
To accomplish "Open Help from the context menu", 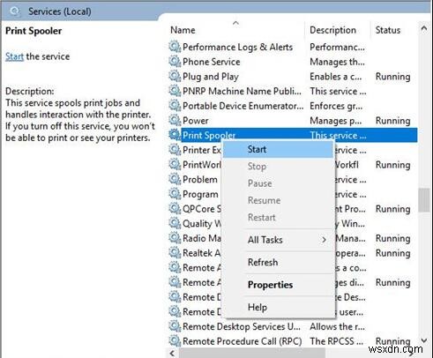I will pos(278,308).
